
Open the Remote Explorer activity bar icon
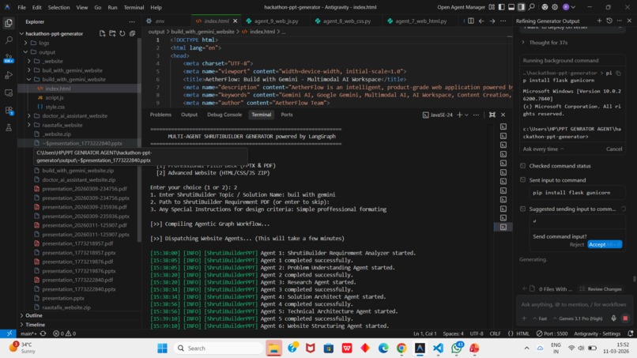click(x=9, y=92)
